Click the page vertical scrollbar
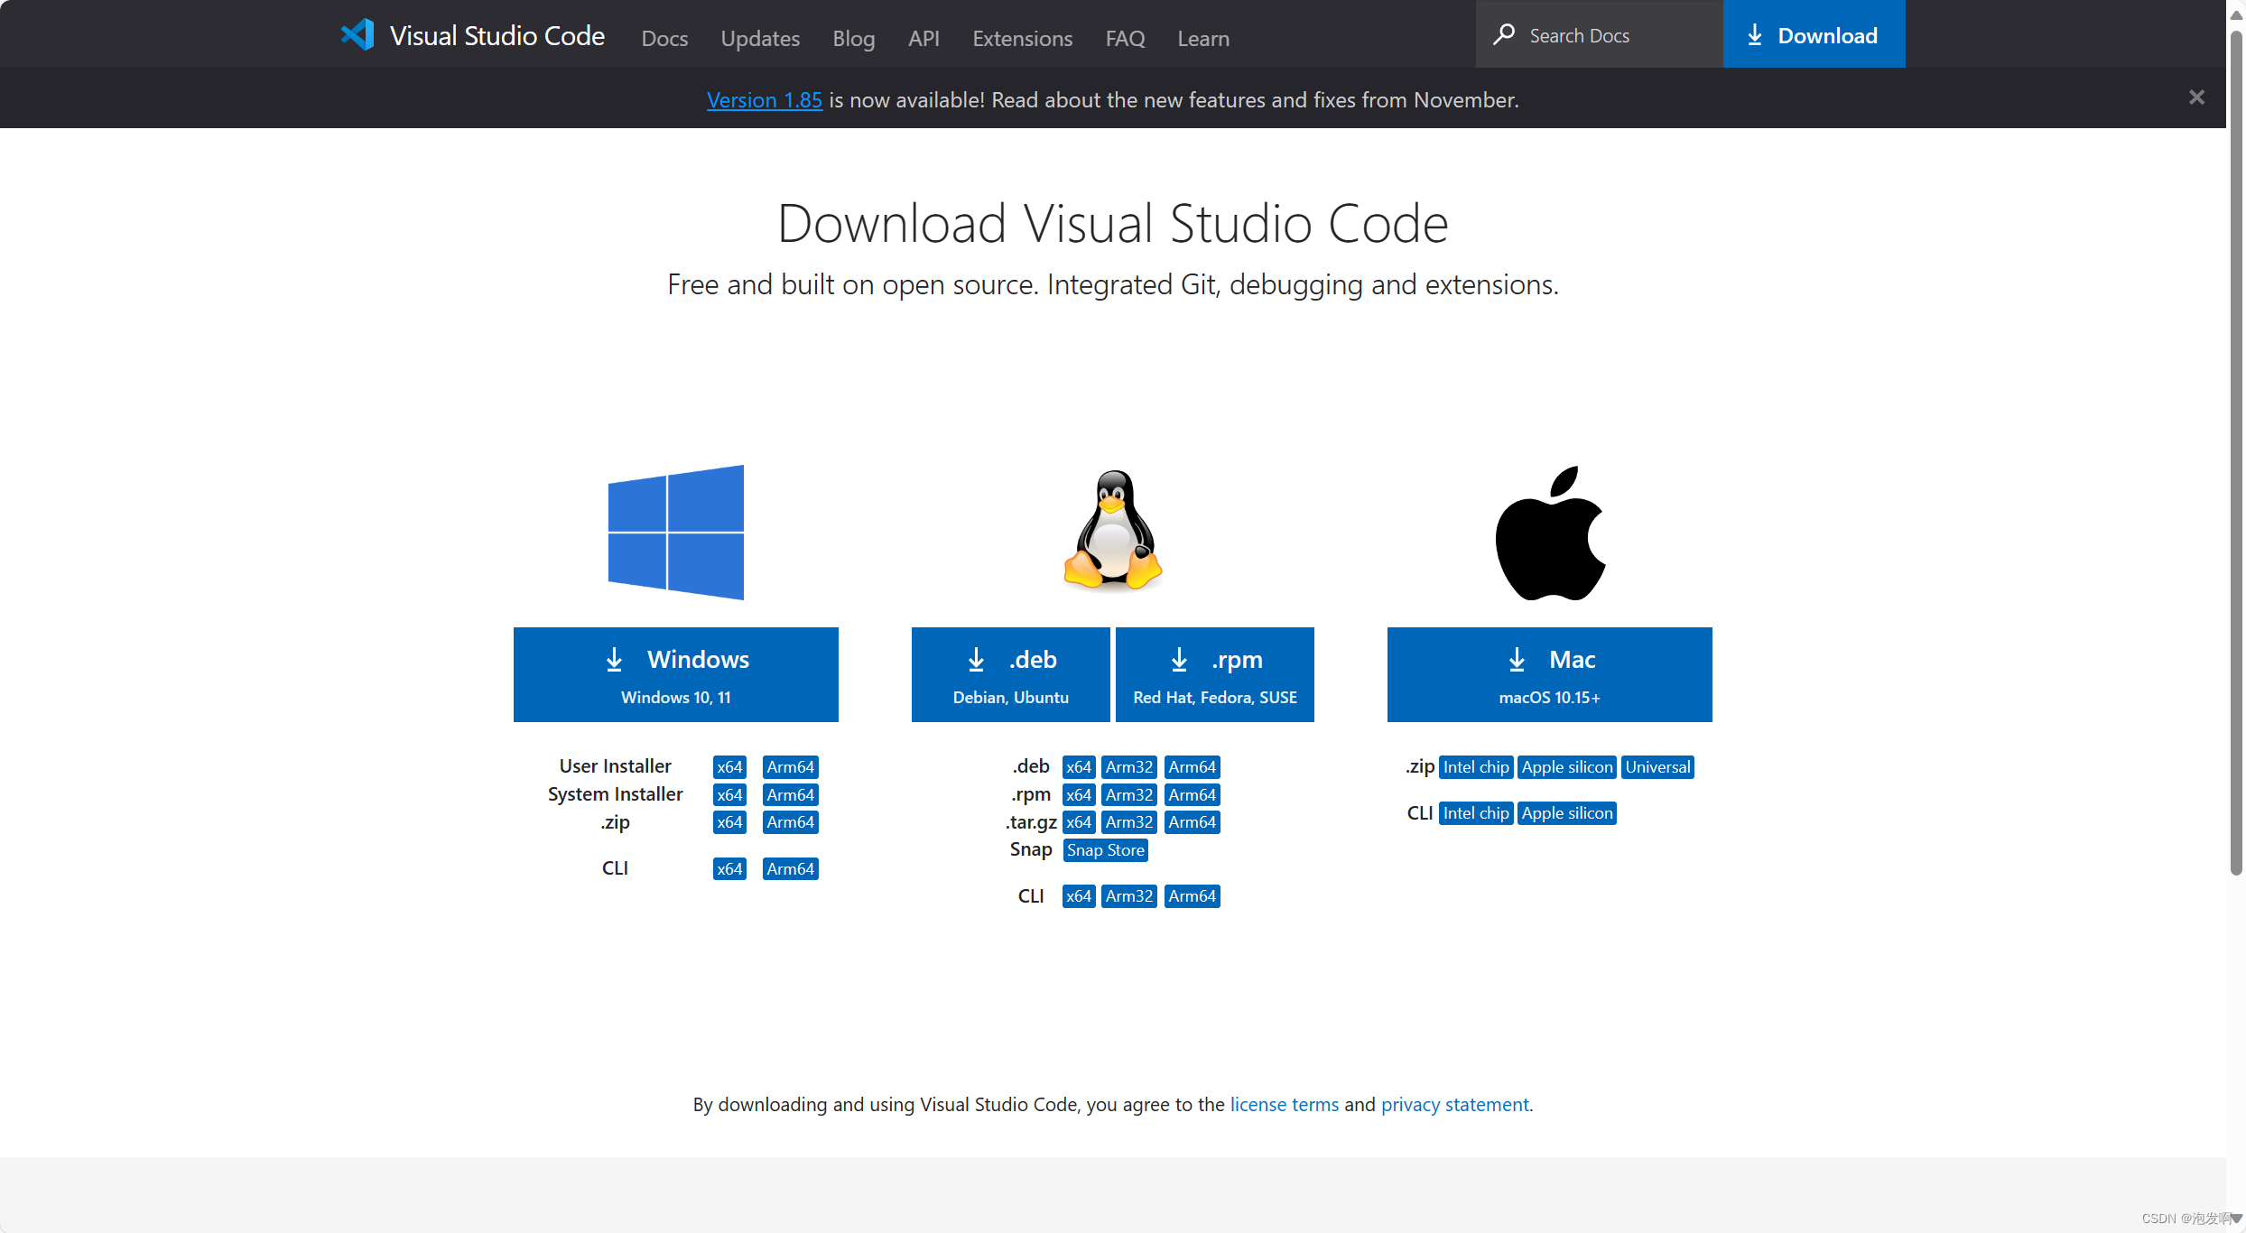This screenshot has height=1233, width=2246. point(2235,451)
